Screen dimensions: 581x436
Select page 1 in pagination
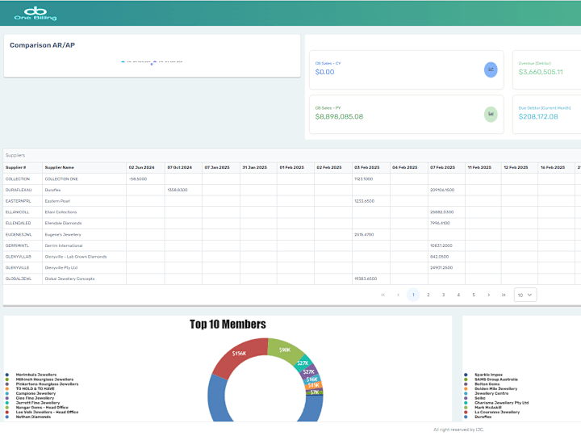[413, 295]
